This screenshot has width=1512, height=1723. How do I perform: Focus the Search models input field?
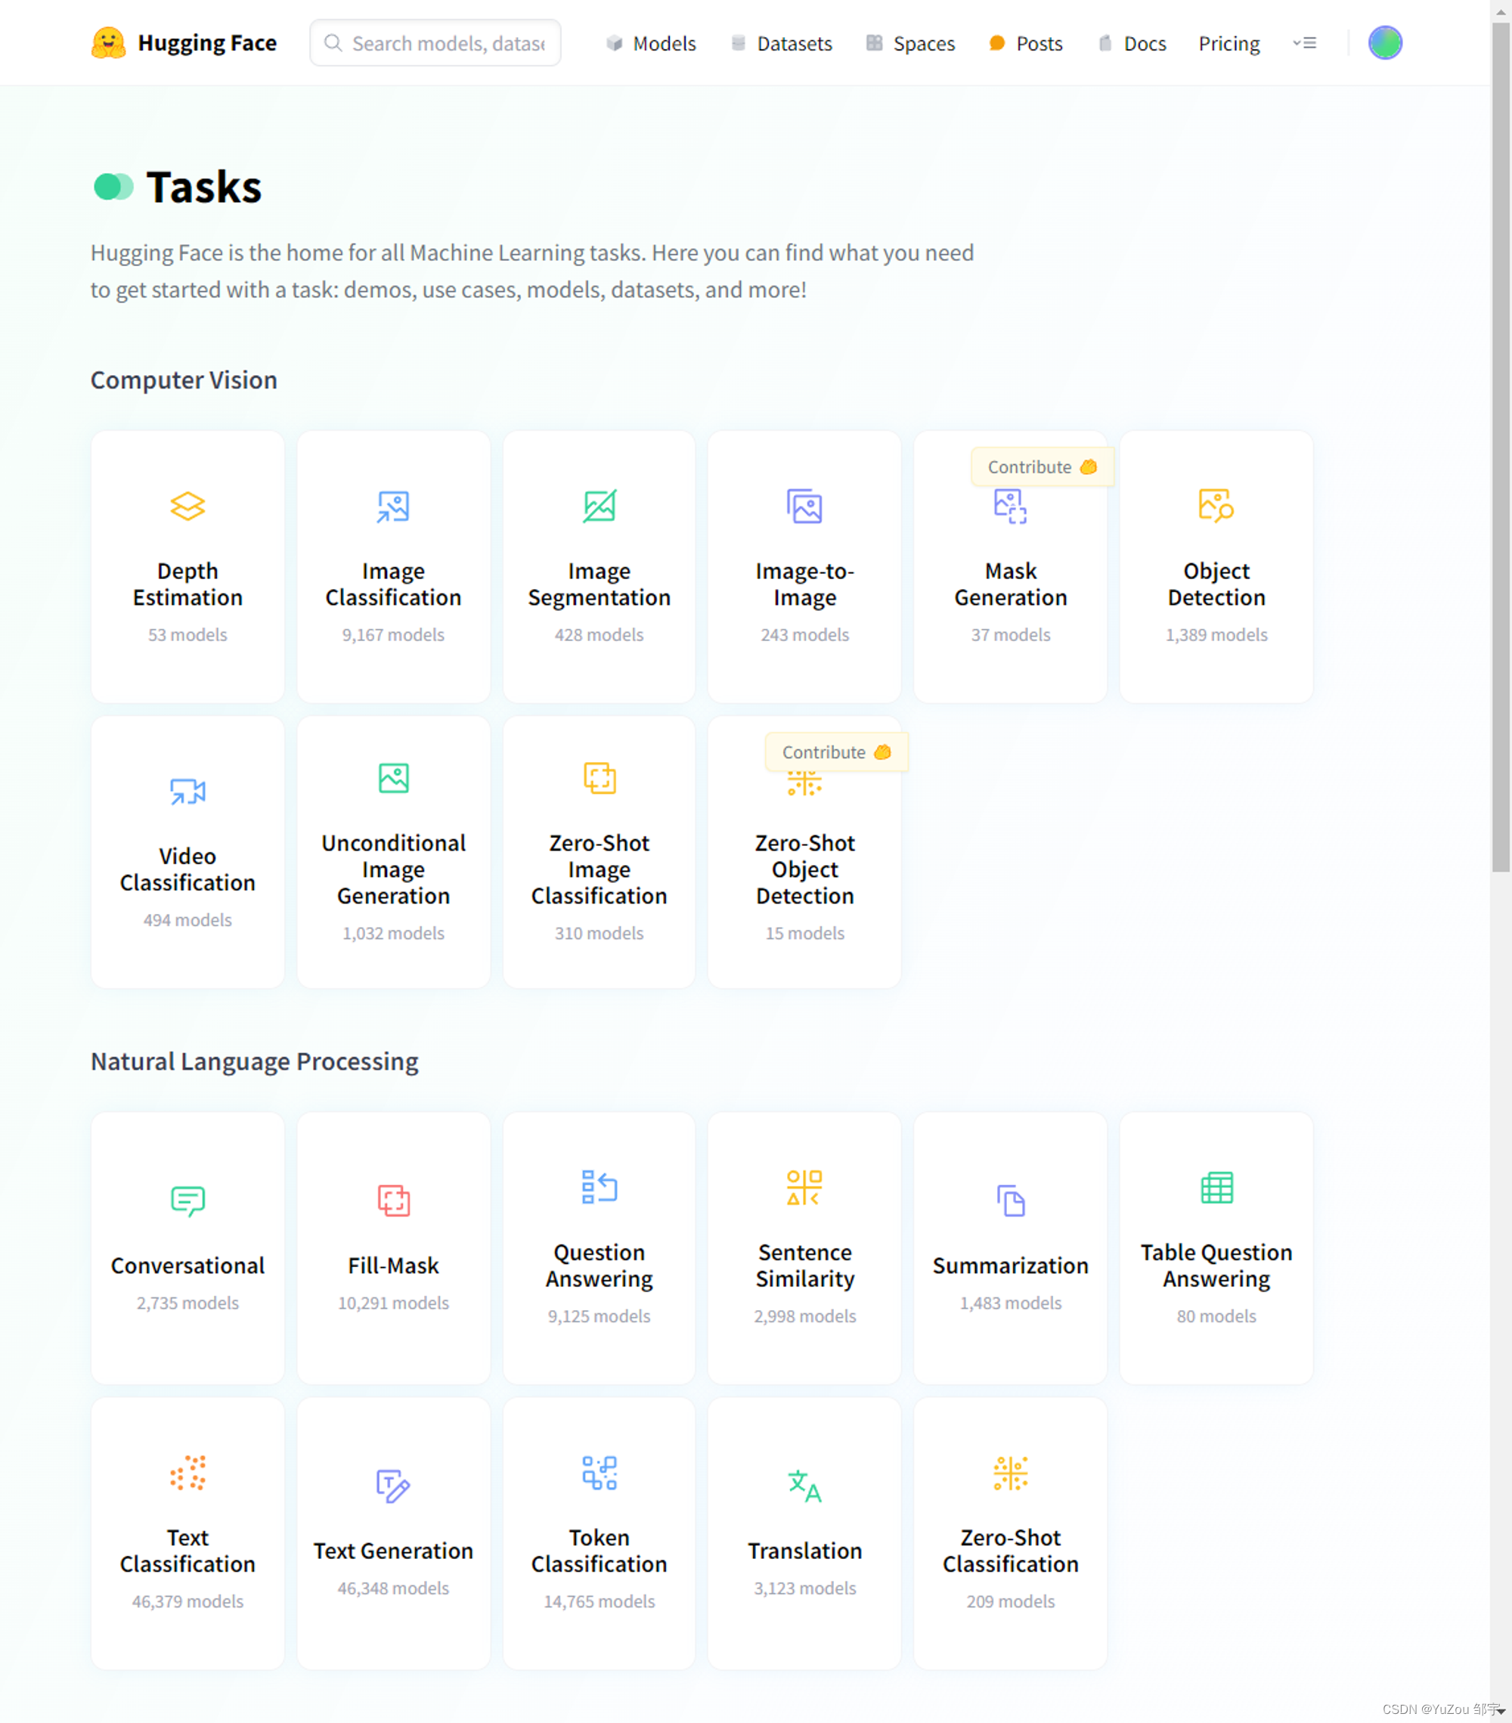click(x=447, y=44)
